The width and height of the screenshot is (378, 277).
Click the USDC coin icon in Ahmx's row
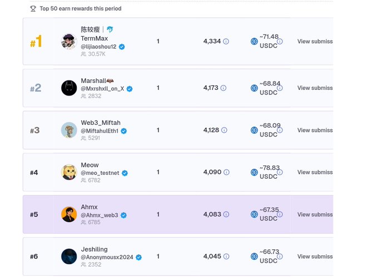254,214
